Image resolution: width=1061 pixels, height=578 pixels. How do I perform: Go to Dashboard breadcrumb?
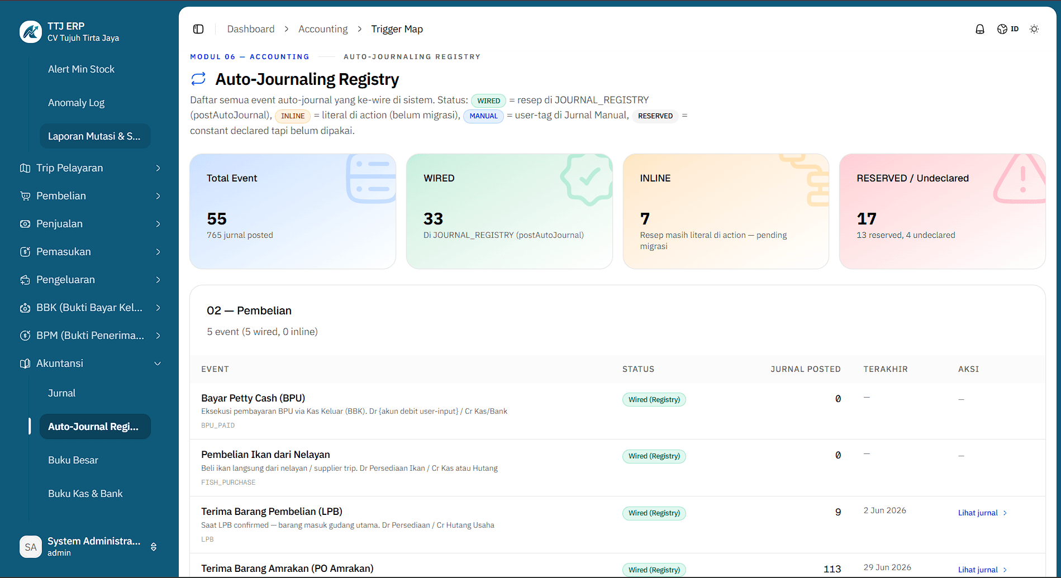point(251,29)
